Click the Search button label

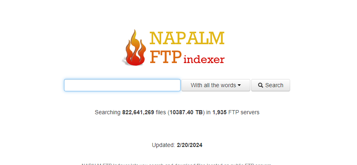pyautogui.click(x=274, y=85)
